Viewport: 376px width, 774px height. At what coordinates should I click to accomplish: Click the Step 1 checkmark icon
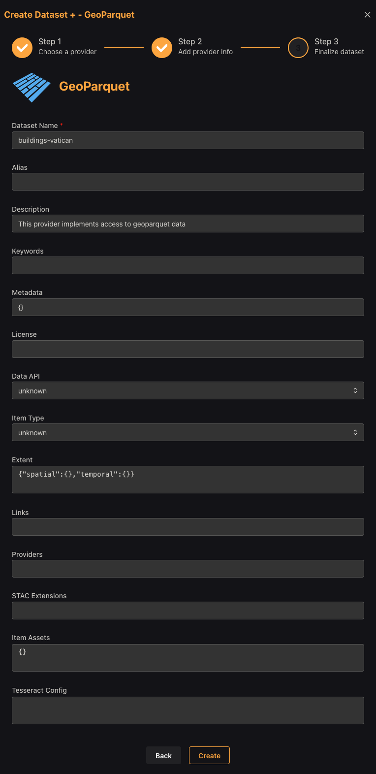[22, 48]
